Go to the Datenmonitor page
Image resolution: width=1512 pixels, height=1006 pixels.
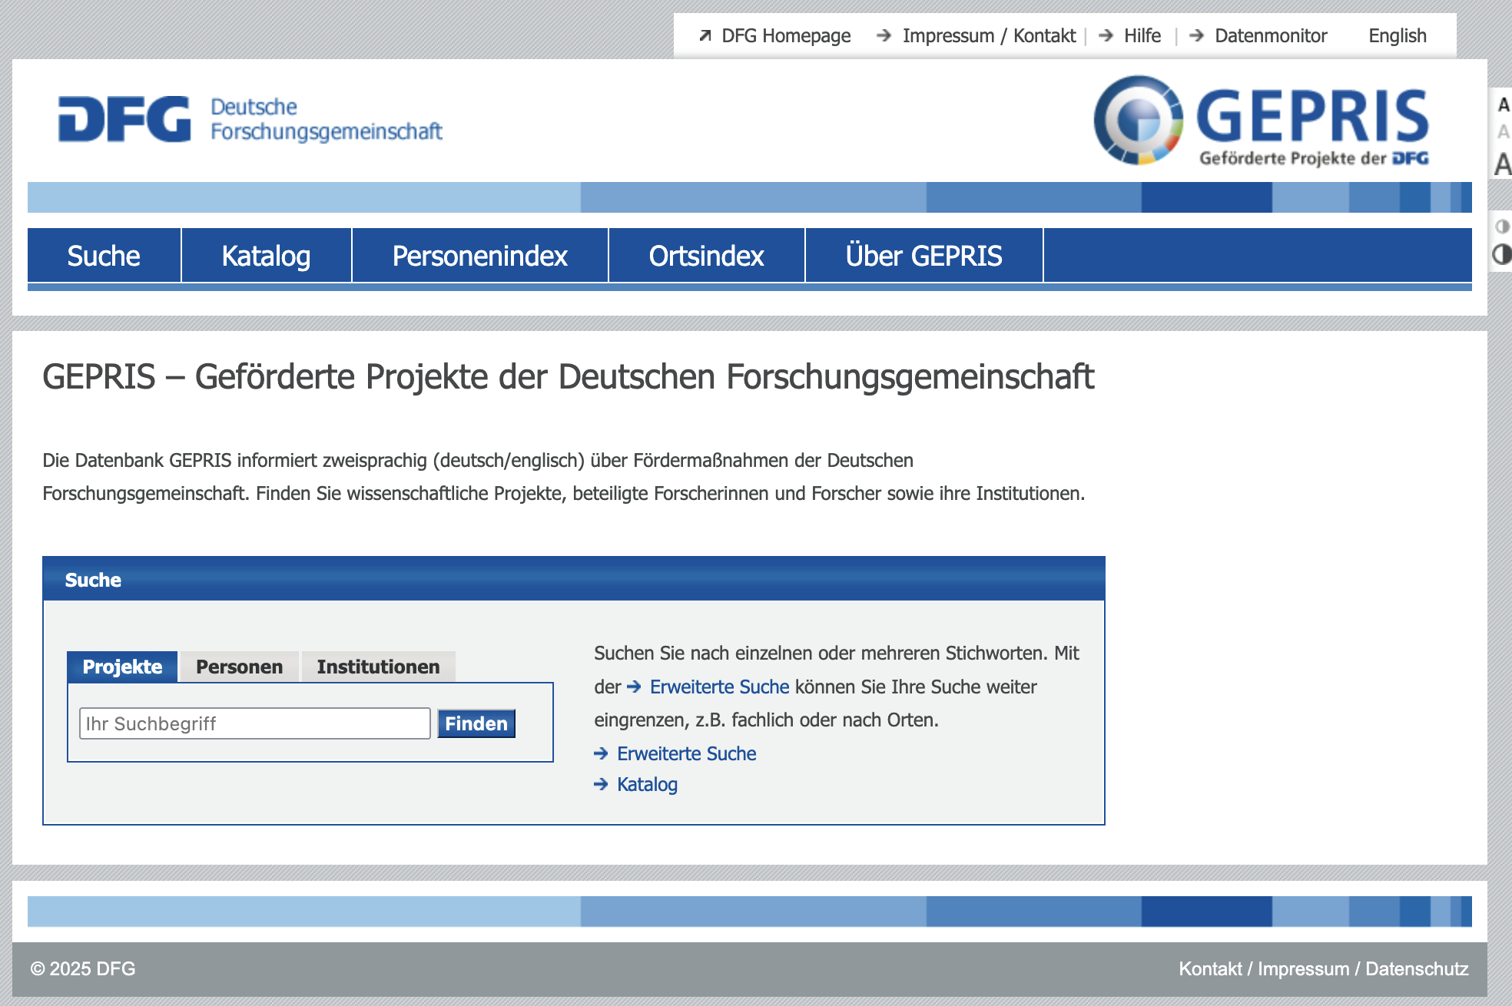tap(1270, 36)
